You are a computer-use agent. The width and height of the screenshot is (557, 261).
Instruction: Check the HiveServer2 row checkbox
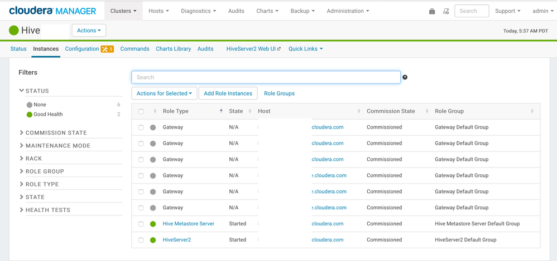click(141, 240)
